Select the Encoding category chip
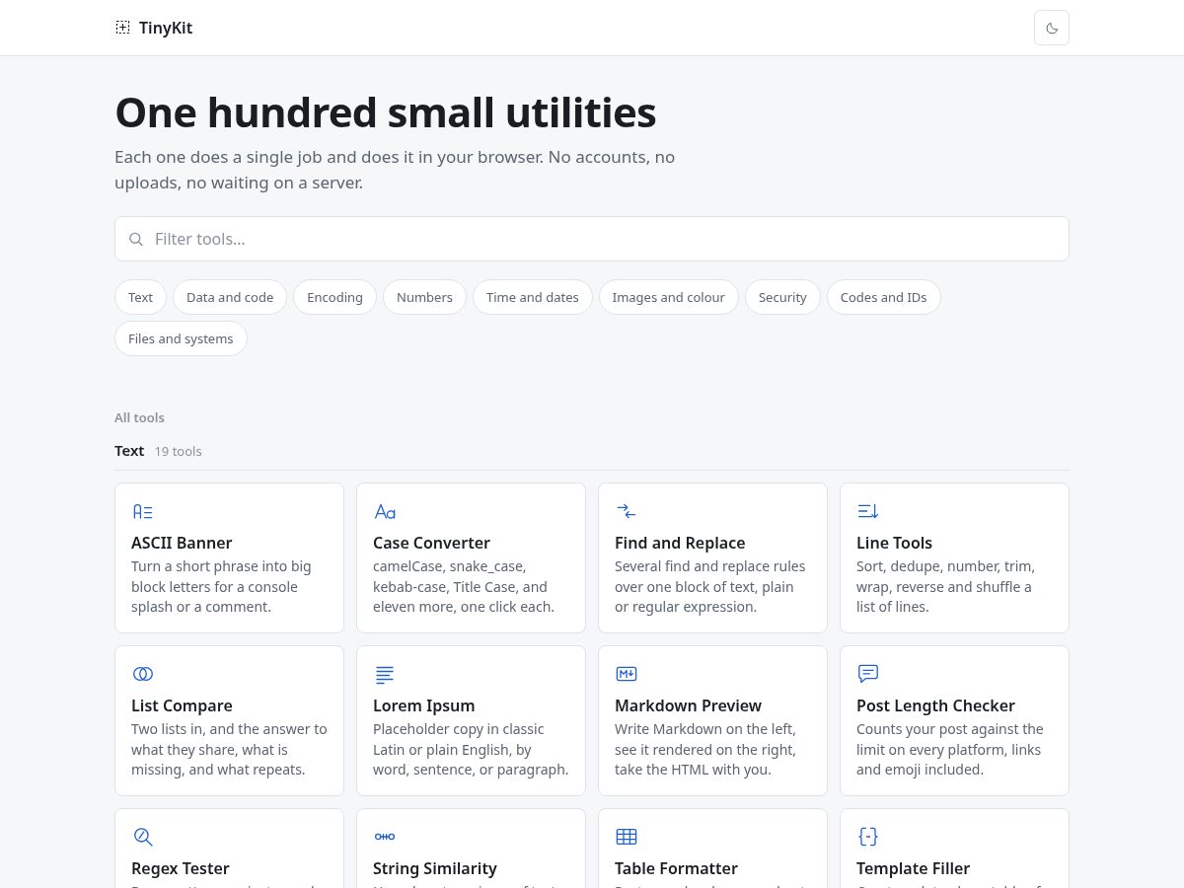The width and height of the screenshot is (1184, 888). pos(334,297)
